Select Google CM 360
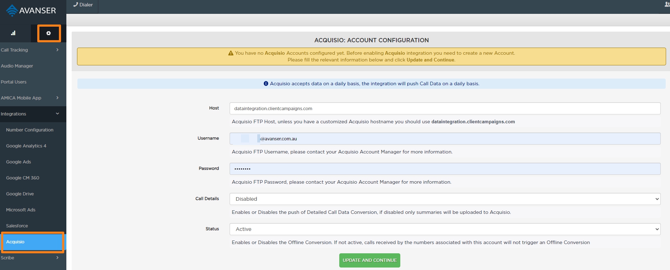Screen dimensions: 670x270 coord(33,178)
